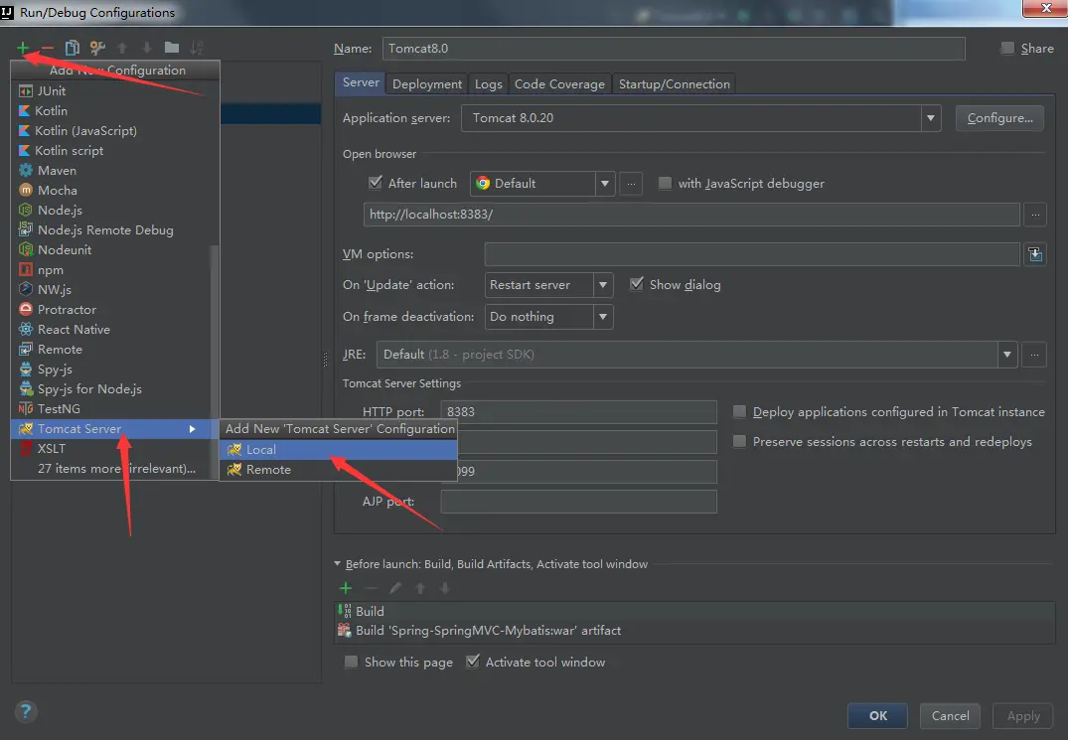Click the localhost URL input field
1068x740 pixels.
[691, 215]
